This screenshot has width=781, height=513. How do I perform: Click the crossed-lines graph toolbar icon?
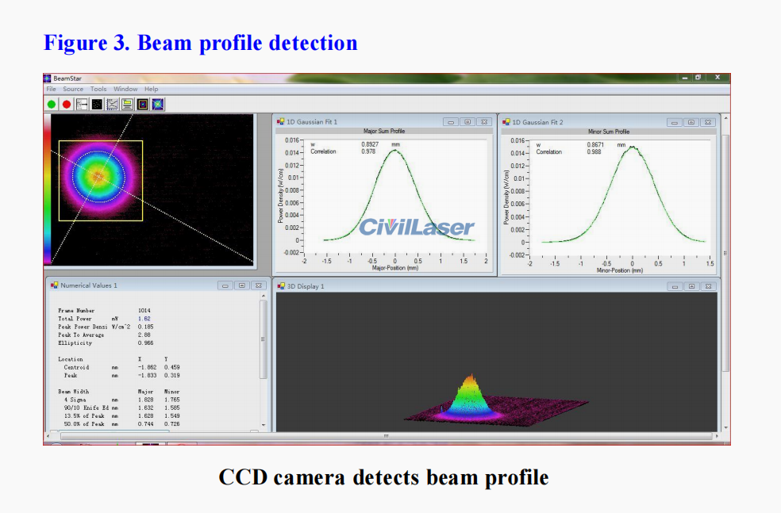113,105
